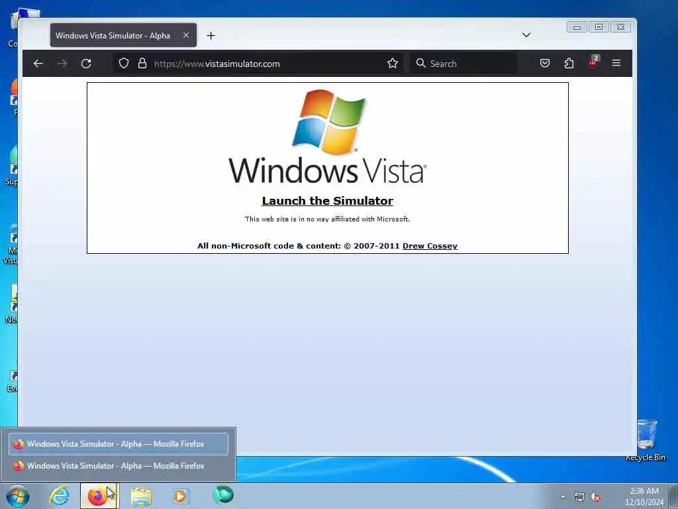Click the Firefox taskbar button
This screenshot has height=509, width=678.
(x=99, y=496)
